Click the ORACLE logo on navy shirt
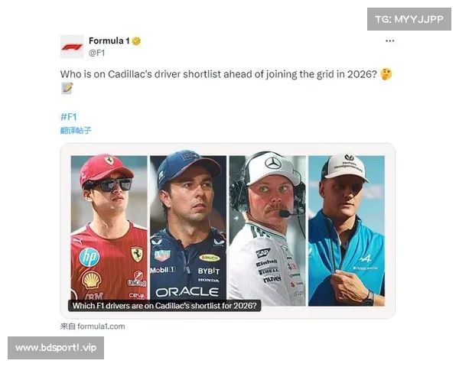This screenshot has width=459, height=367. [x=187, y=292]
